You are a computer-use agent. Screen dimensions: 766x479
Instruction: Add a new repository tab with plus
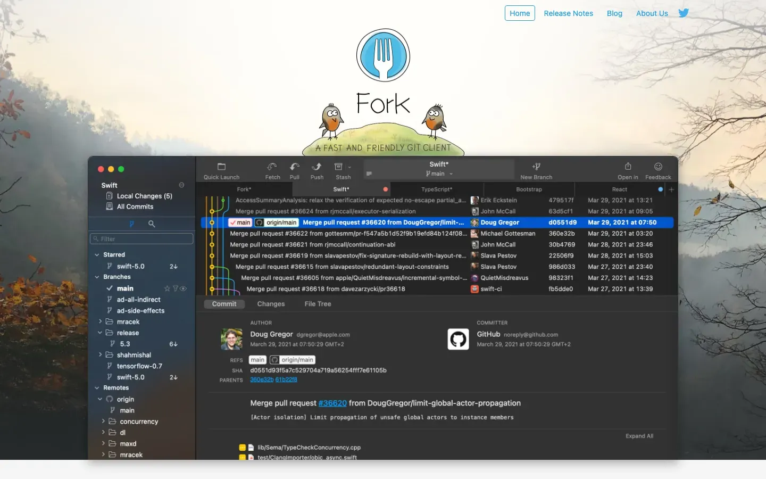point(671,189)
